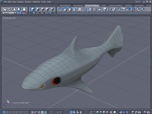This screenshot has width=152, height=114.
Task: Switch to the Second Life tab
Action: click(x=78, y=5)
